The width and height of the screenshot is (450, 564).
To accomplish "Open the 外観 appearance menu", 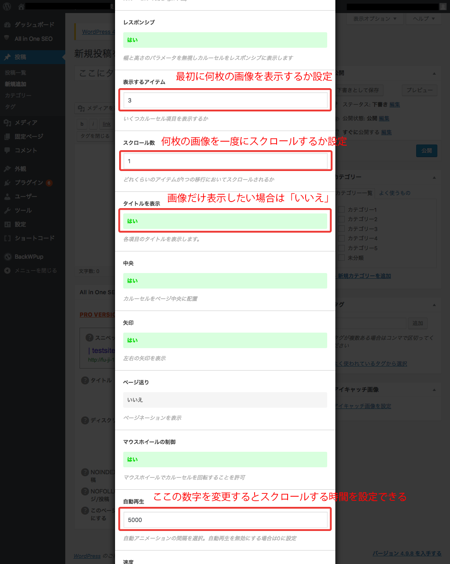I will point(20,169).
